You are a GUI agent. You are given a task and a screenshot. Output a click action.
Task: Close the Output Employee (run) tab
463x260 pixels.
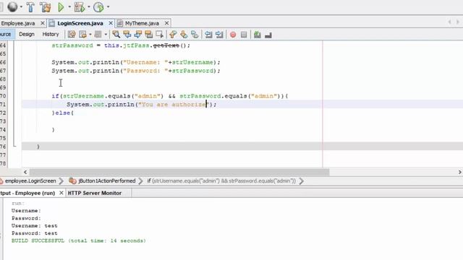61,193
